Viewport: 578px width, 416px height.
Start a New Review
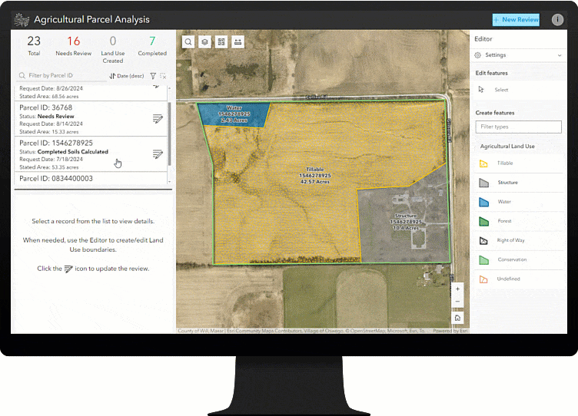(x=516, y=20)
